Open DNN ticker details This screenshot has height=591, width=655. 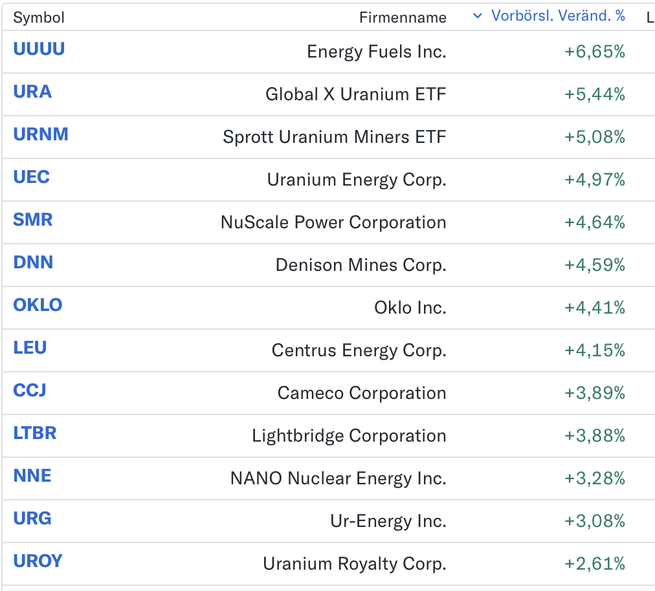[x=33, y=263]
